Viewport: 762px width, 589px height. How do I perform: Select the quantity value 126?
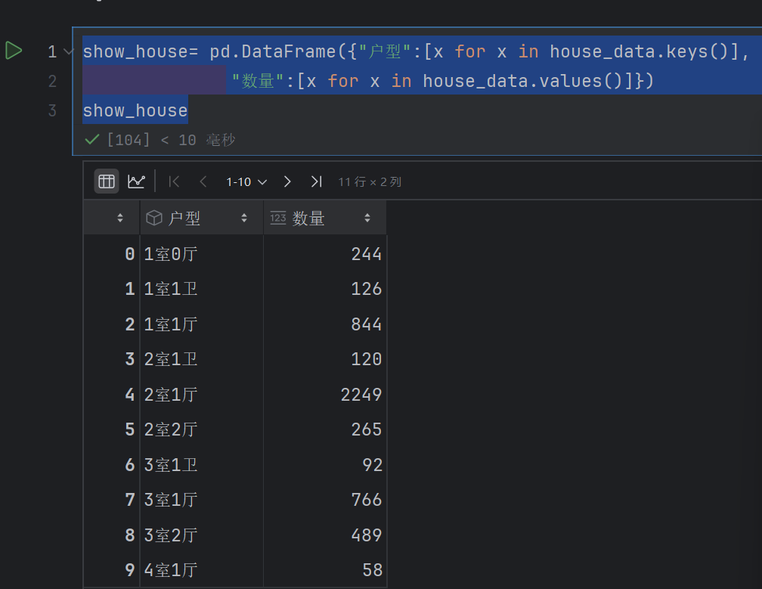367,289
